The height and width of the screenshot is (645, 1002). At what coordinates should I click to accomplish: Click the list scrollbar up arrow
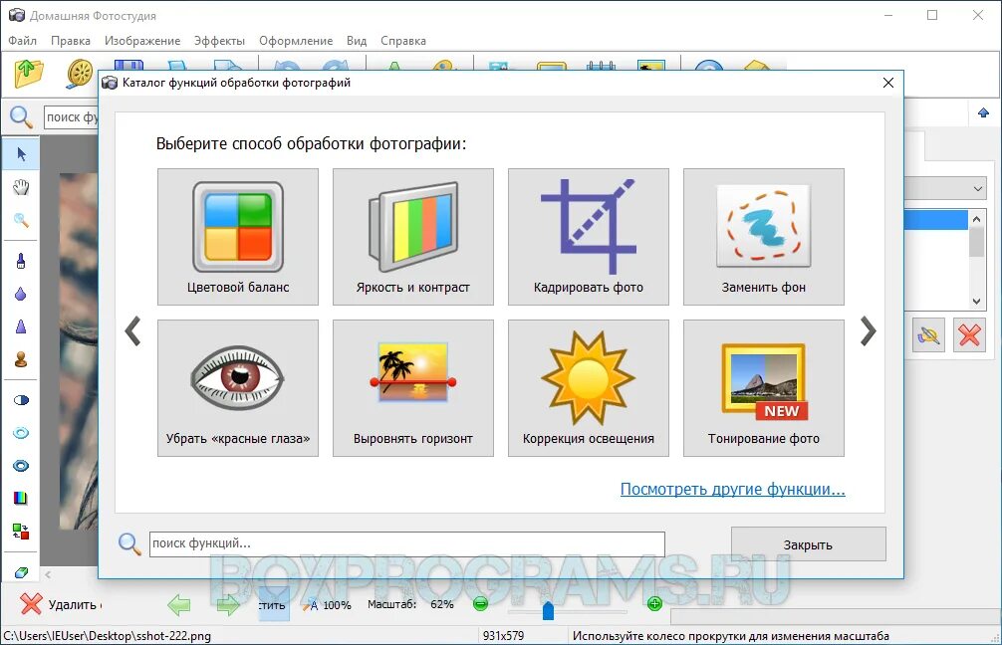(976, 219)
